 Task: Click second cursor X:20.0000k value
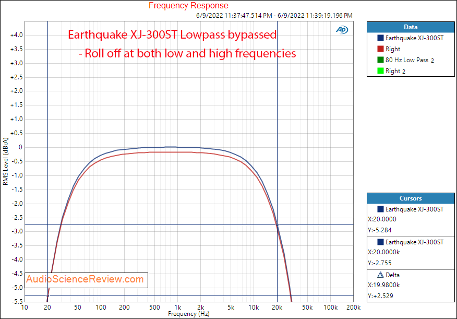[384, 252]
